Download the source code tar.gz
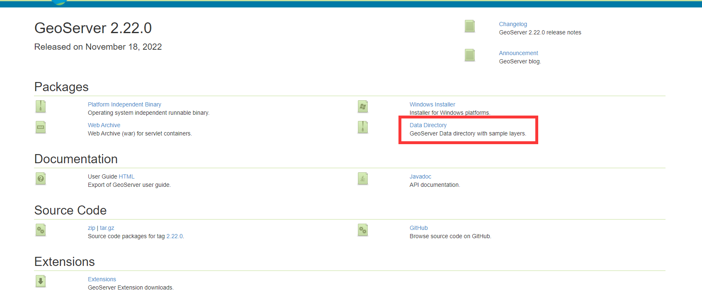This screenshot has height=297, width=702. point(107,228)
